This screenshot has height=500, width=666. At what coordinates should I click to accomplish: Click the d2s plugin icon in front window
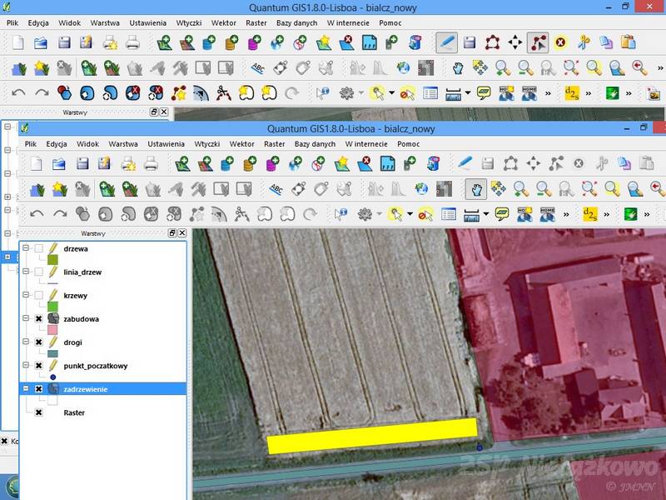(x=590, y=214)
